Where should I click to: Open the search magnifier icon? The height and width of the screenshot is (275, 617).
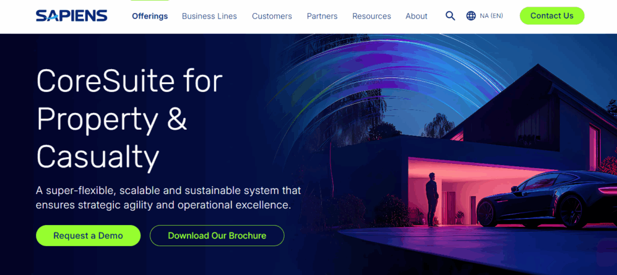coord(450,16)
